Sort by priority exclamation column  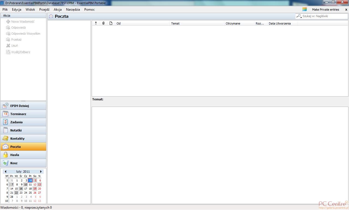(x=96, y=23)
